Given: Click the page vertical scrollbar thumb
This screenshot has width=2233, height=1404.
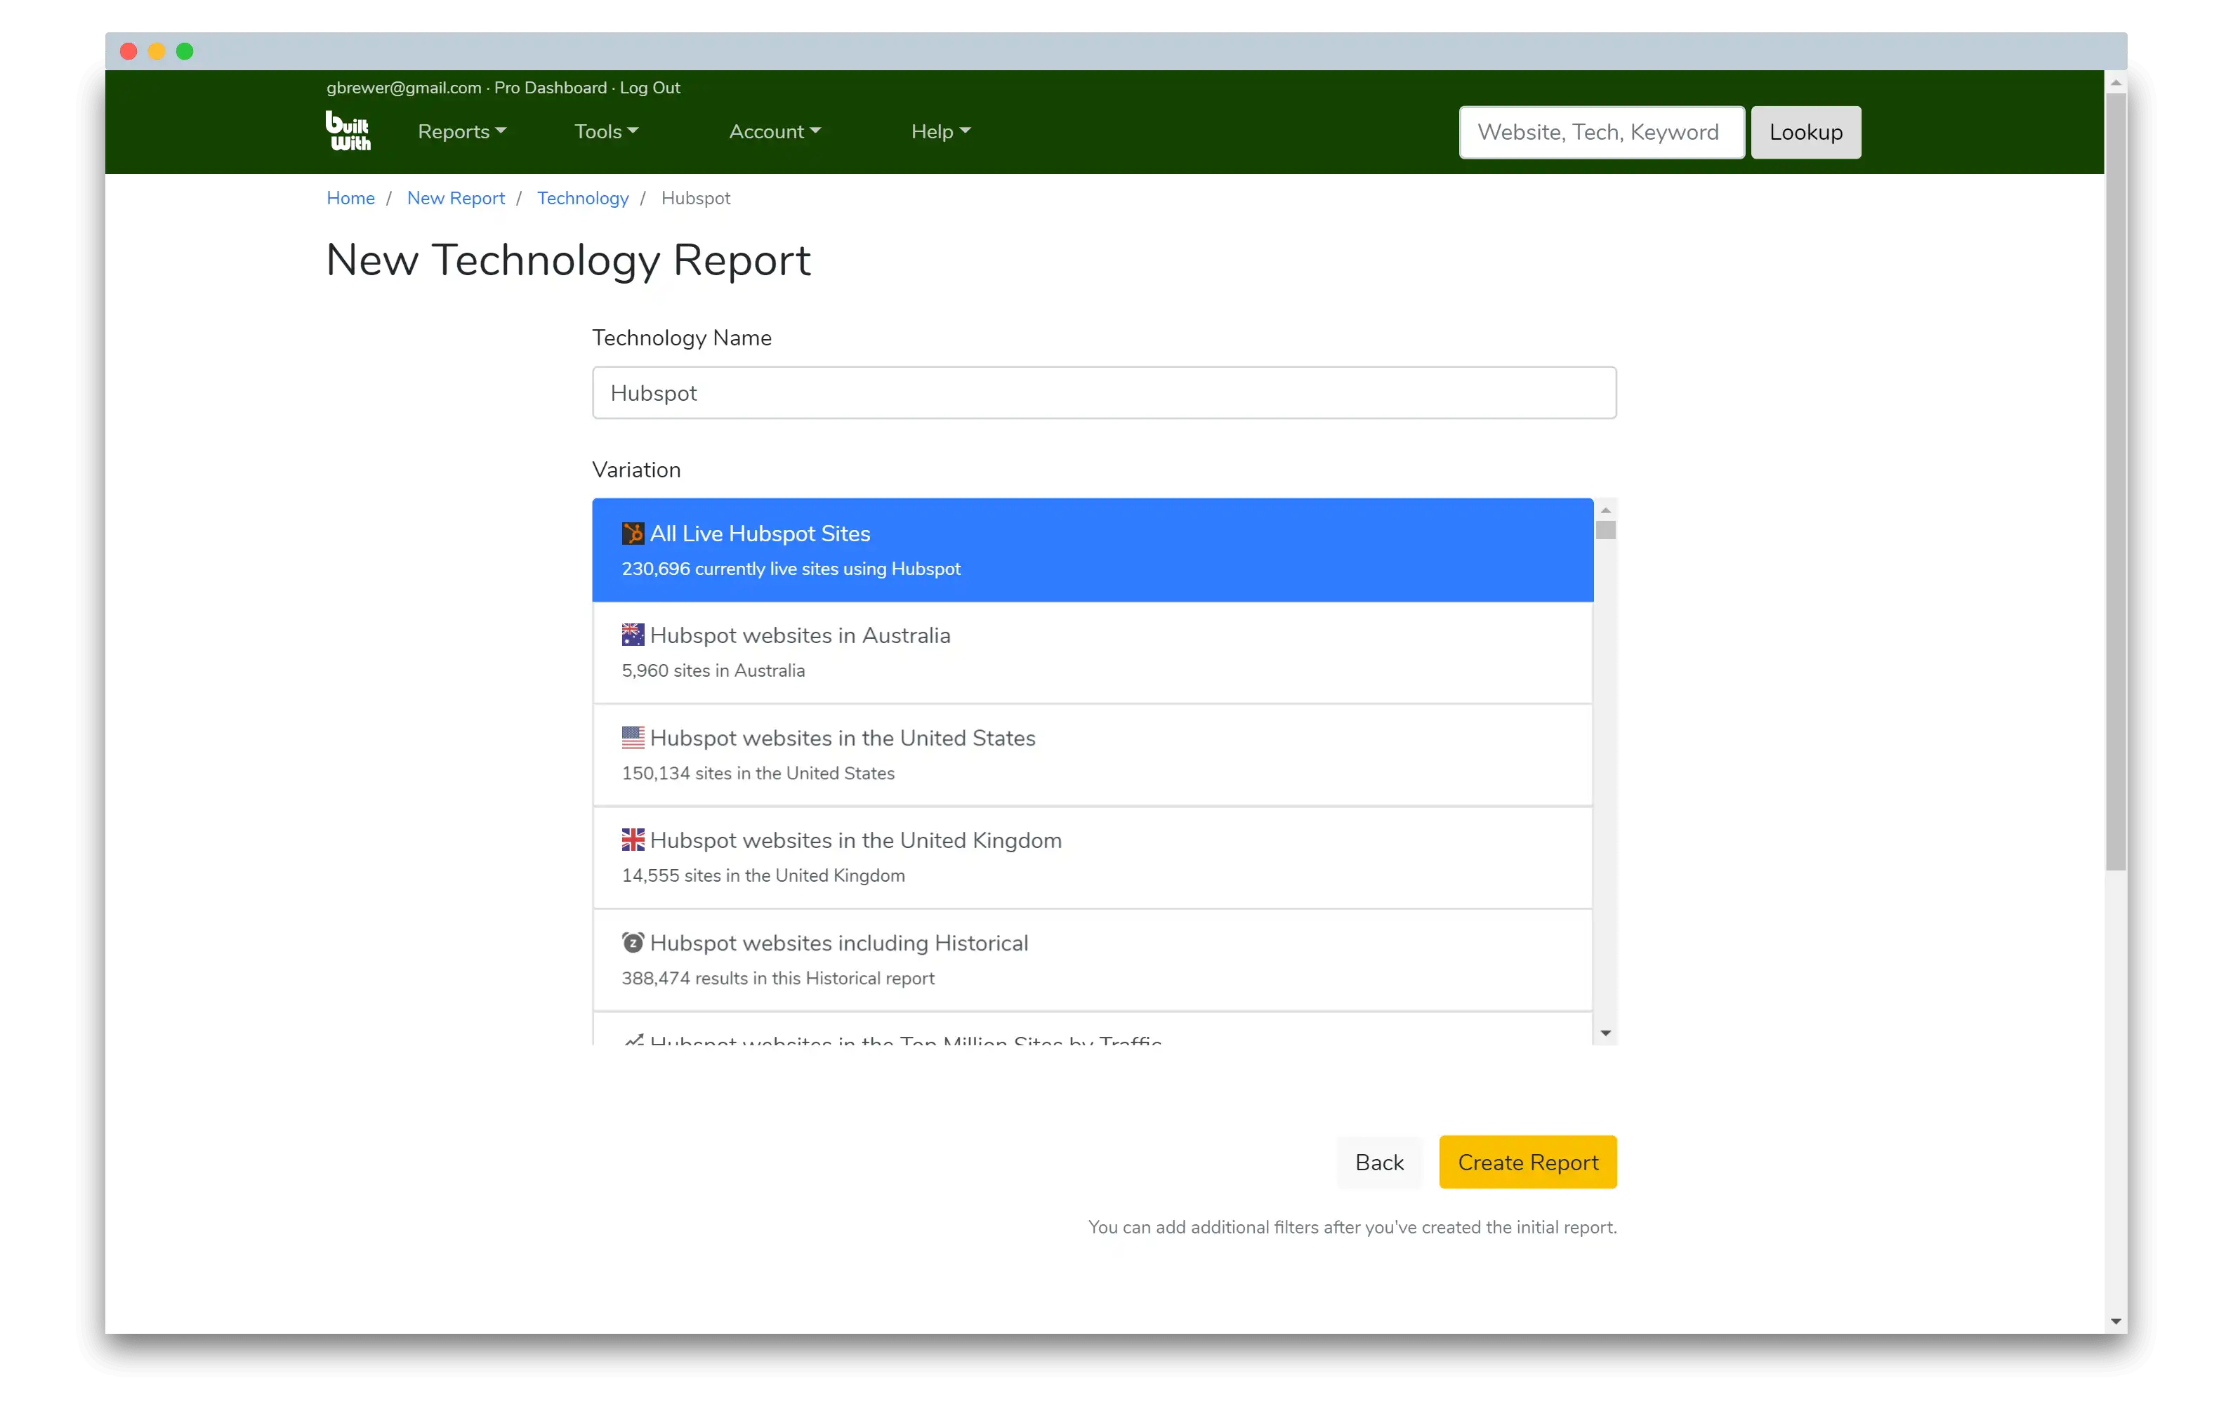Looking at the screenshot, I should [x=2115, y=482].
